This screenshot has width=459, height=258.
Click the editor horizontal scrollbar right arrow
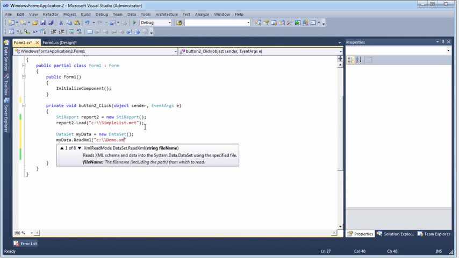[x=334, y=233]
